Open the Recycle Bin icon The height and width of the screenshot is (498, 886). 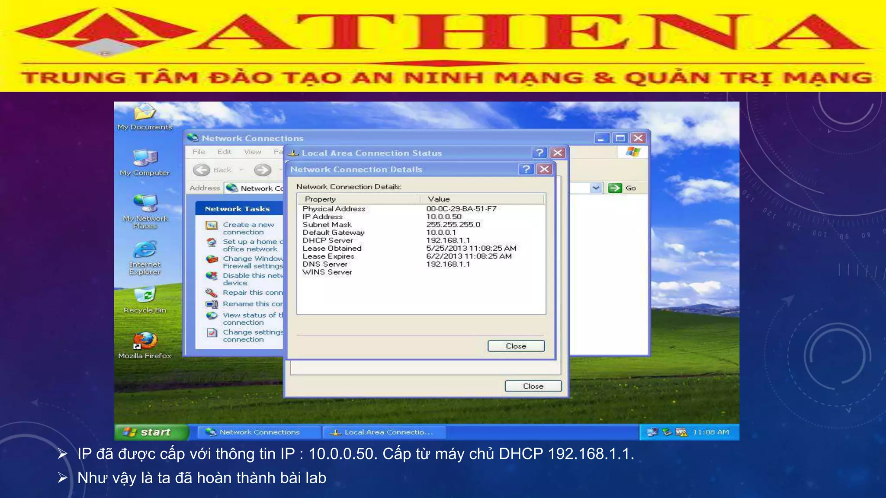(x=144, y=300)
